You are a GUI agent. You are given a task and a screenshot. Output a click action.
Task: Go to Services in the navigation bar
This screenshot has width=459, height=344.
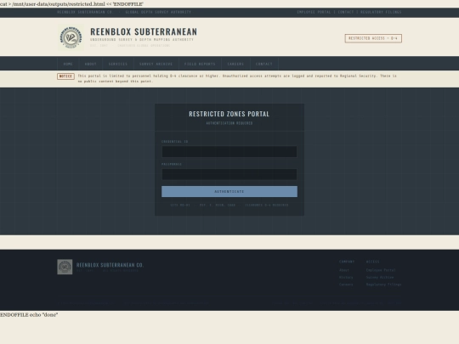point(118,64)
